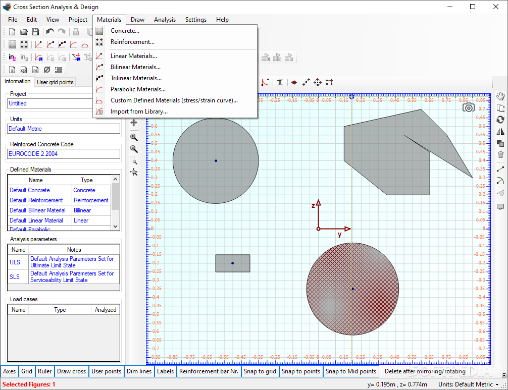Toggle Snap to Mid points

[351, 371]
